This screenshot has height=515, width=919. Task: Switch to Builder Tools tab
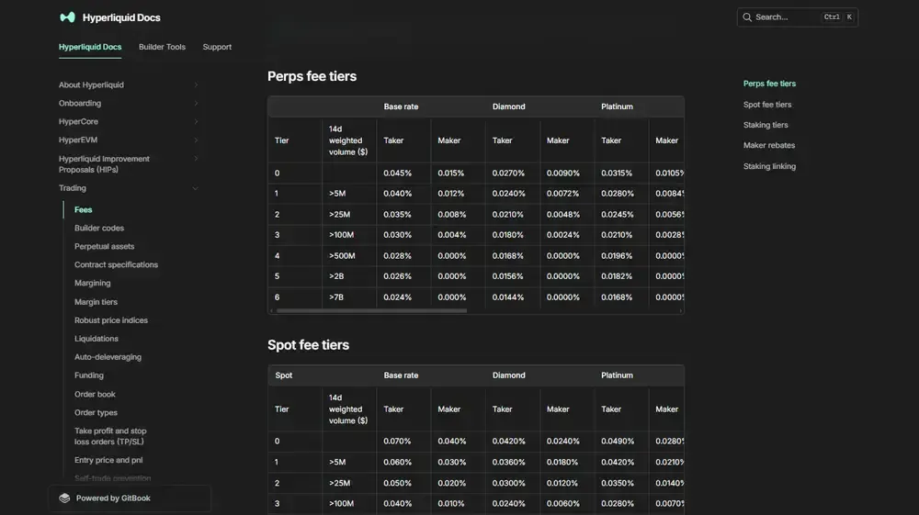tap(162, 47)
